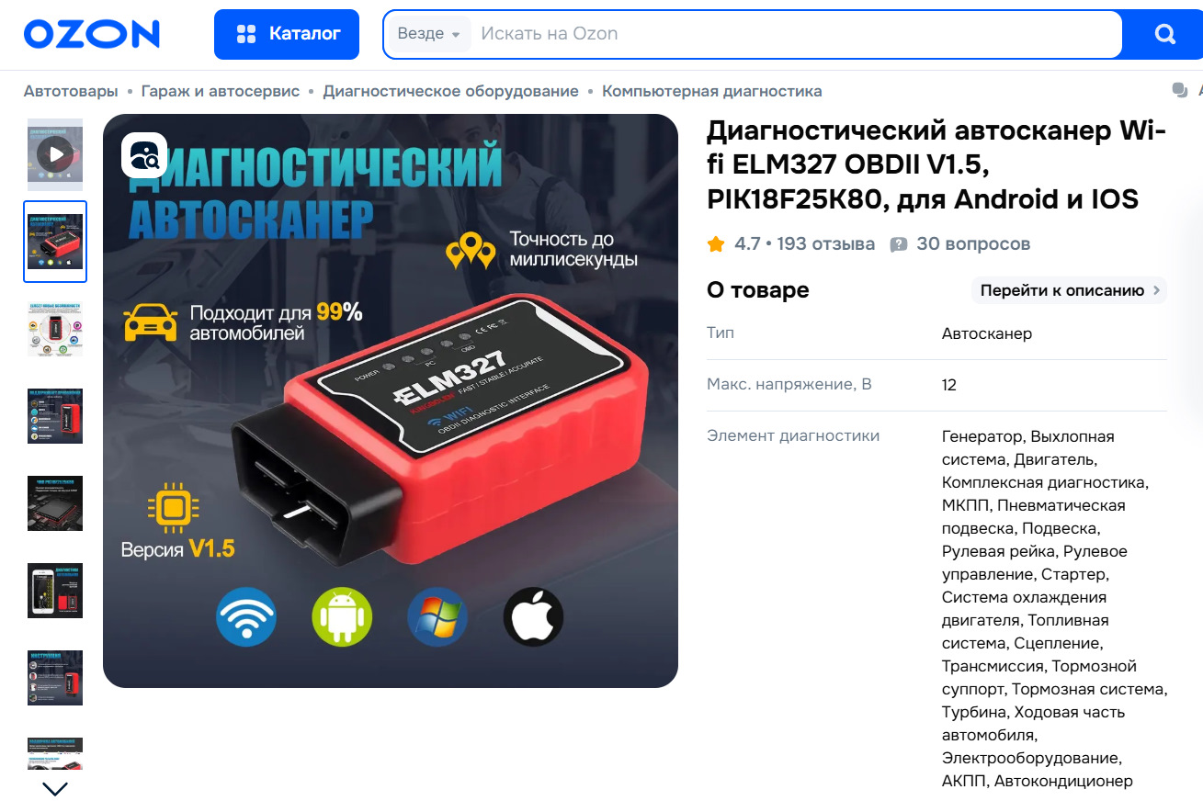Image resolution: width=1203 pixels, height=801 pixels.
Task: Click the questions speech-bubble icon
Action: pyautogui.click(x=898, y=244)
